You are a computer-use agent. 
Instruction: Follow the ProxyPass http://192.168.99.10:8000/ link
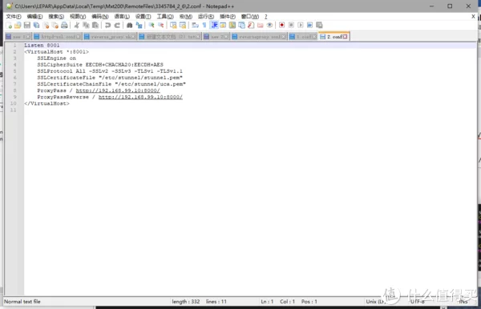pyautogui.click(x=118, y=90)
